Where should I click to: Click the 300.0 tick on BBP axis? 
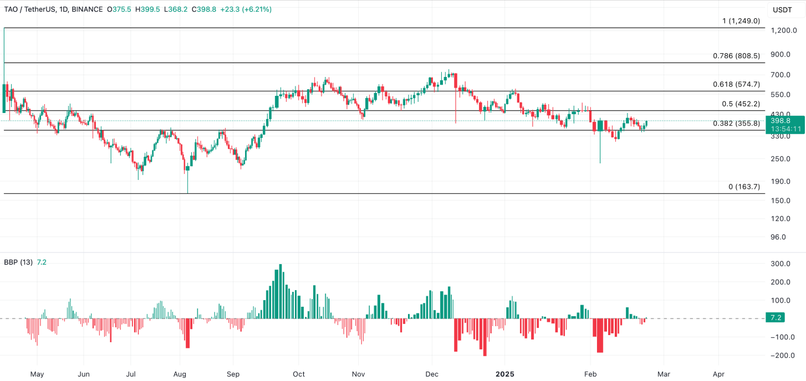point(780,264)
